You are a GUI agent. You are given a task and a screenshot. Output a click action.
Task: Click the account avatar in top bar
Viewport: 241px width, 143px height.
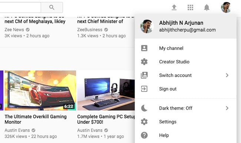[x=226, y=7]
